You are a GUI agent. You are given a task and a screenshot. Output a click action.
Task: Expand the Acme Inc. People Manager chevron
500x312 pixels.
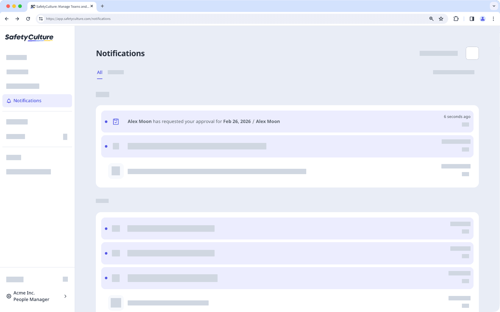pyautogui.click(x=65, y=296)
